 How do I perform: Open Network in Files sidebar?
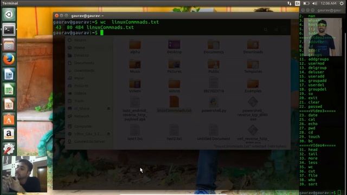tap(81, 116)
